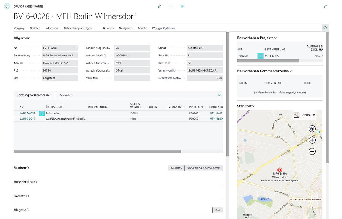Image resolution: width=342 pixels, height=219 pixels.
Task: Click the PLZ field
Action: [x=60, y=70]
